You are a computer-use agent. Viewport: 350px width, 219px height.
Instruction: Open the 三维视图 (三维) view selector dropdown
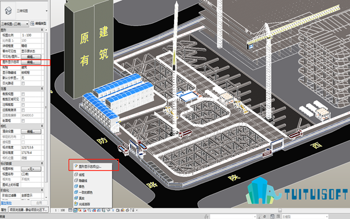pyautogui.click(x=14, y=24)
